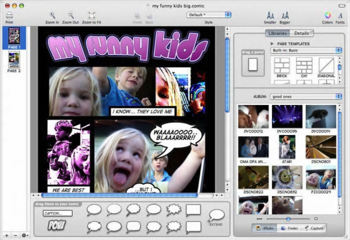
Task: Click the add page plus button
Action: [x=7, y=235]
